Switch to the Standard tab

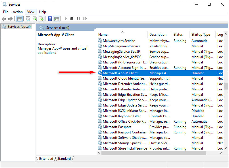click(x=64, y=159)
